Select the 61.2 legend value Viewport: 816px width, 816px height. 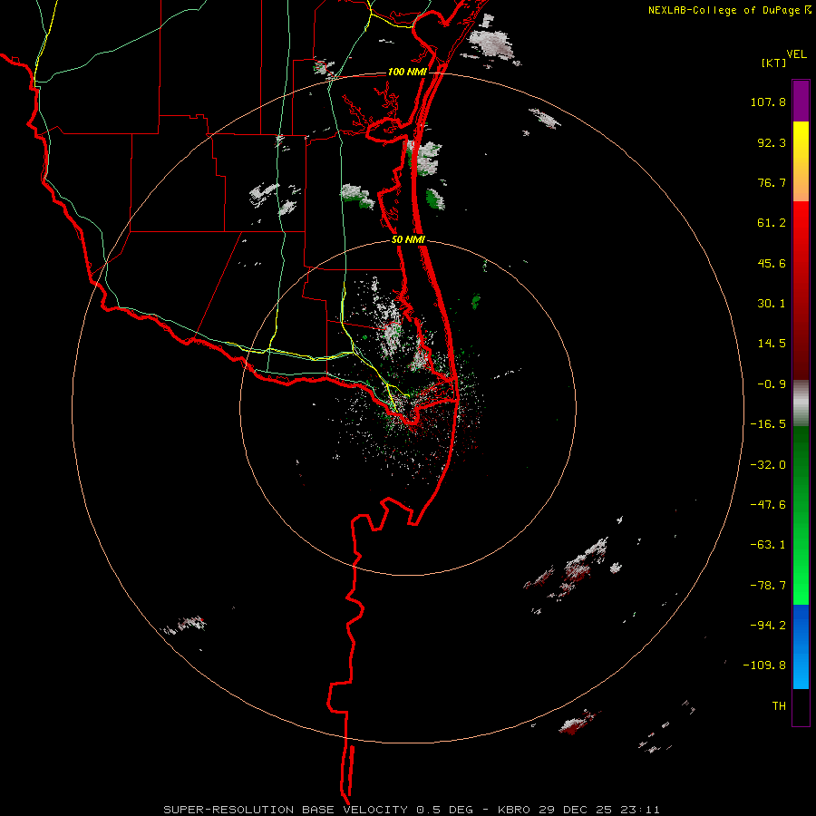[772, 223]
